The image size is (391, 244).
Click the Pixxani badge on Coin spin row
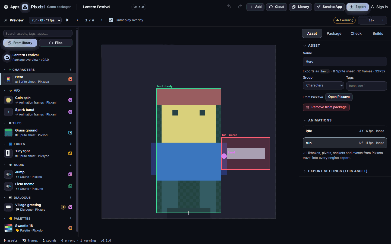pyautogui.click(x=70, y=100)
